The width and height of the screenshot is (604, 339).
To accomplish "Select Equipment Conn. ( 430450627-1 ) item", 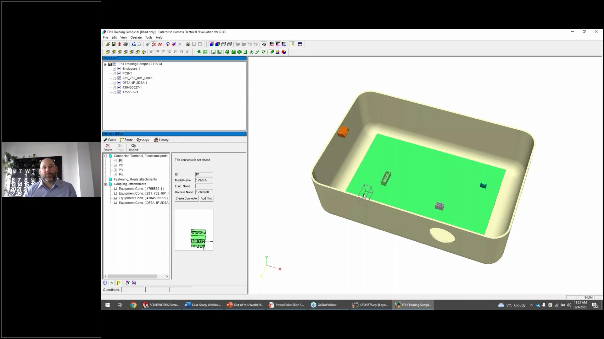I will click(143, 198).
